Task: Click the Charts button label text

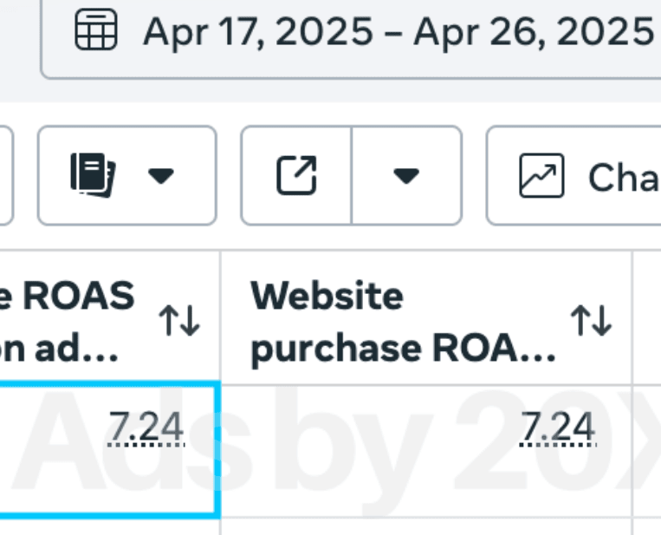Action: 622,177
